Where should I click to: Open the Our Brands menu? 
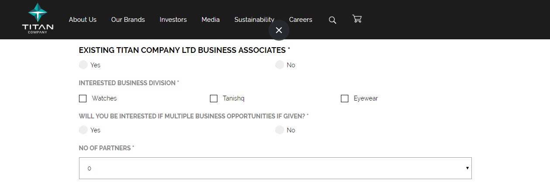click(128, 20)
